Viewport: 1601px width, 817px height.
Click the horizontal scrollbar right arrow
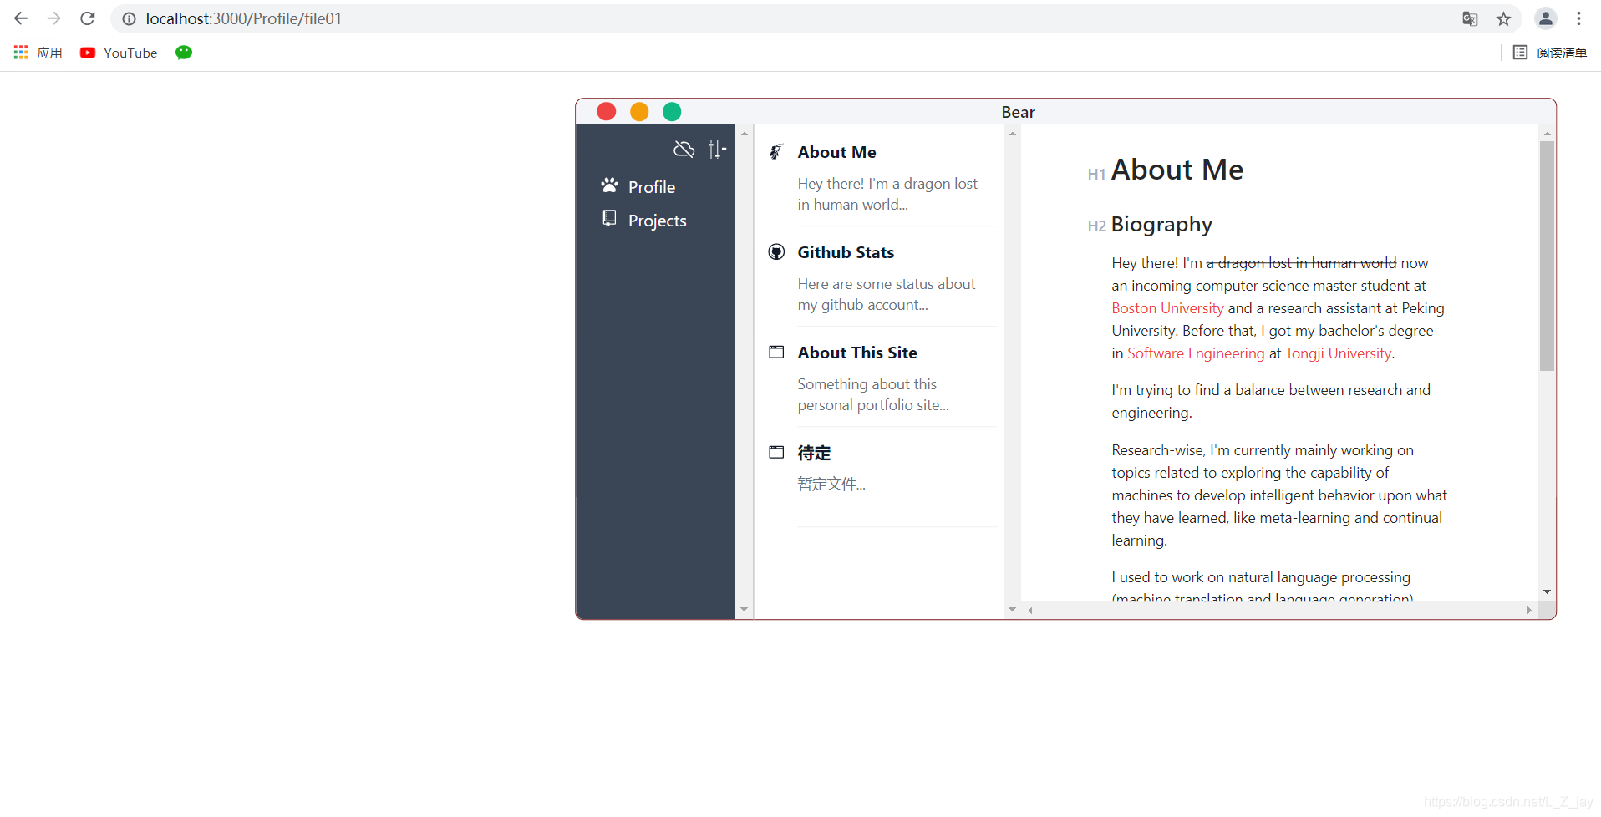coord(1529,610)
